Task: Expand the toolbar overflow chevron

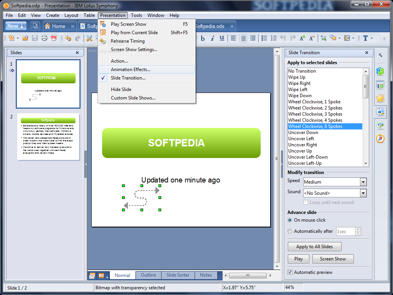Action: tap(384, 38)
